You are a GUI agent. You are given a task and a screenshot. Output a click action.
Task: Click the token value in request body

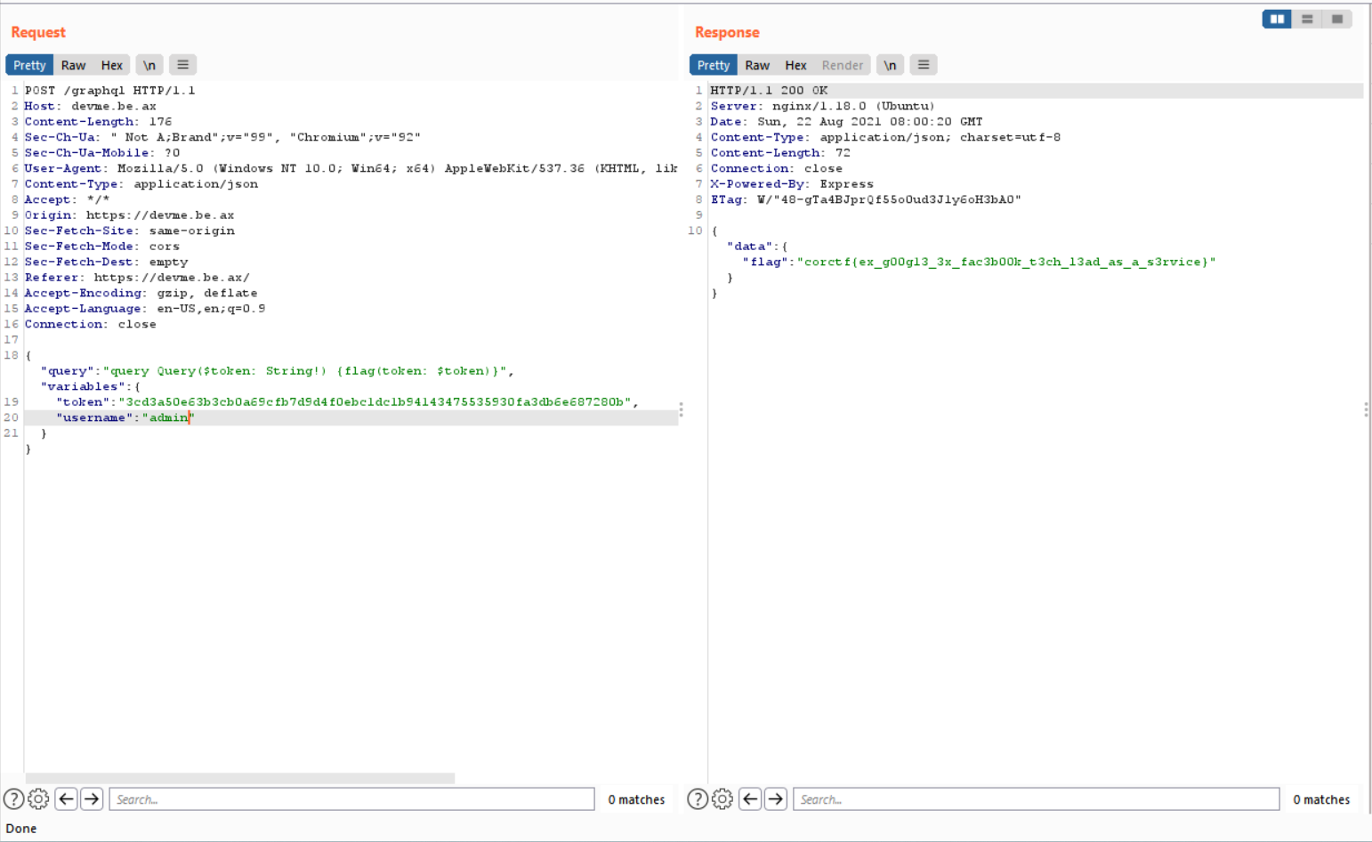point(375,402)
